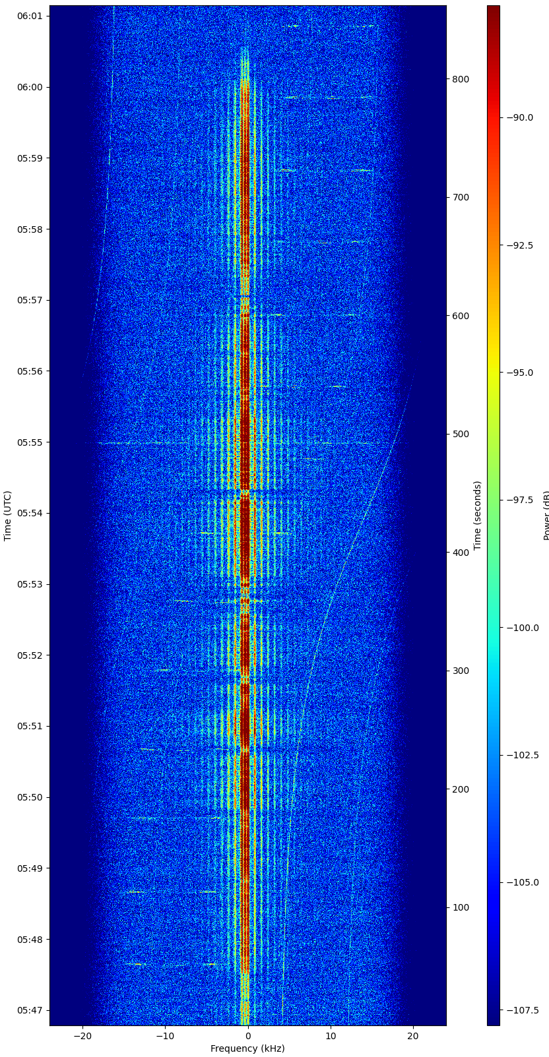Click the −107.5 dB colorbar label
This screenshot has height=1057, width=549.
click(x=522, y=1010)
